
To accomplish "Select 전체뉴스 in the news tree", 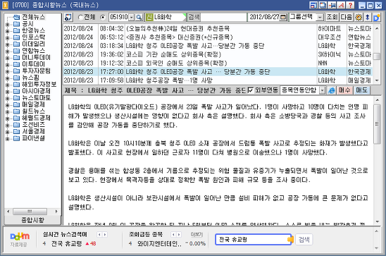I will tap(34, 17).
